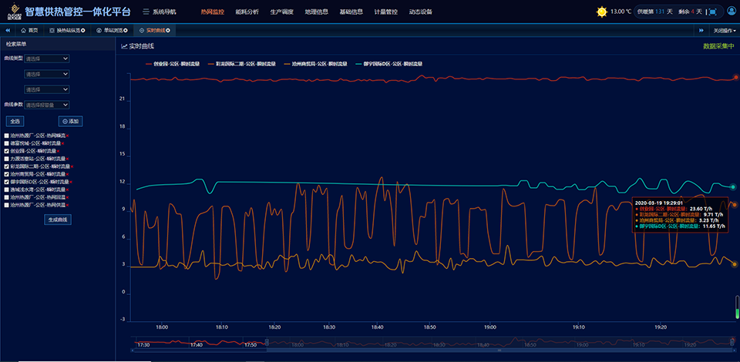Uncheck 创业园-公区-瞬时流量 checkbox

(x=7, y=151)
